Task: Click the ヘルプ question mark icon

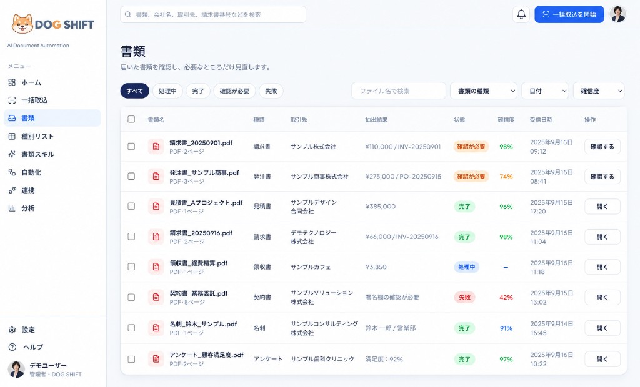Action: 12,347
